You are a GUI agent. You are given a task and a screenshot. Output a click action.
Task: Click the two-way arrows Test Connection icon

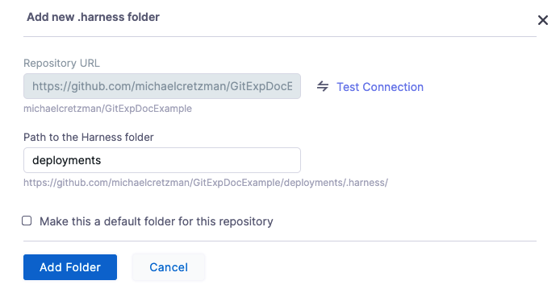tap(323, 86)
